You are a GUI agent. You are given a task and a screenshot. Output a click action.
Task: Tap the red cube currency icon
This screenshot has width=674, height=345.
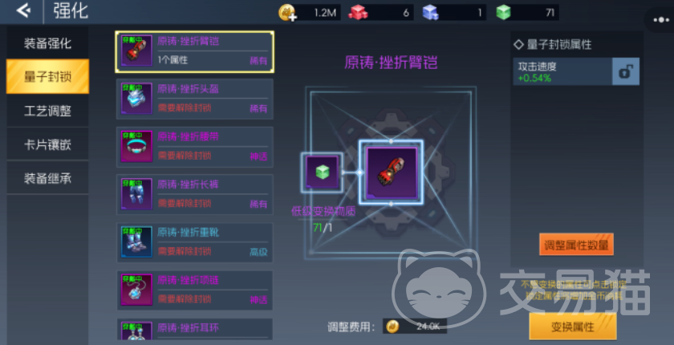[358, 12]
